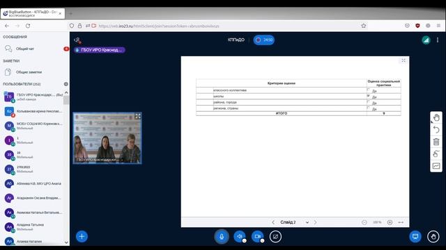The width and height of the screenshot is (446, 250).
Task: Go to the next slide
Action: click(316, 222)
